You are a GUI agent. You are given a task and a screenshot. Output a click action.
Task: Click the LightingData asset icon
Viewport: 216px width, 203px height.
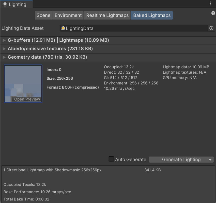[63, 28]
